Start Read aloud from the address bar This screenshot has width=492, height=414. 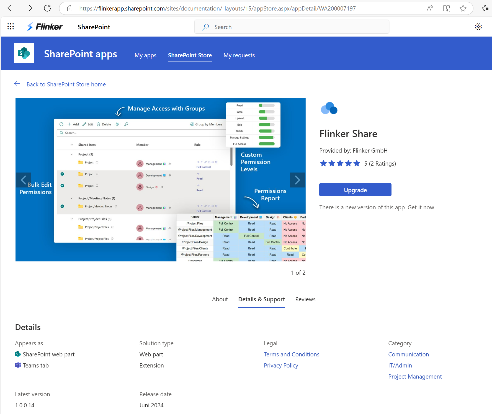[x=430, y=8]
